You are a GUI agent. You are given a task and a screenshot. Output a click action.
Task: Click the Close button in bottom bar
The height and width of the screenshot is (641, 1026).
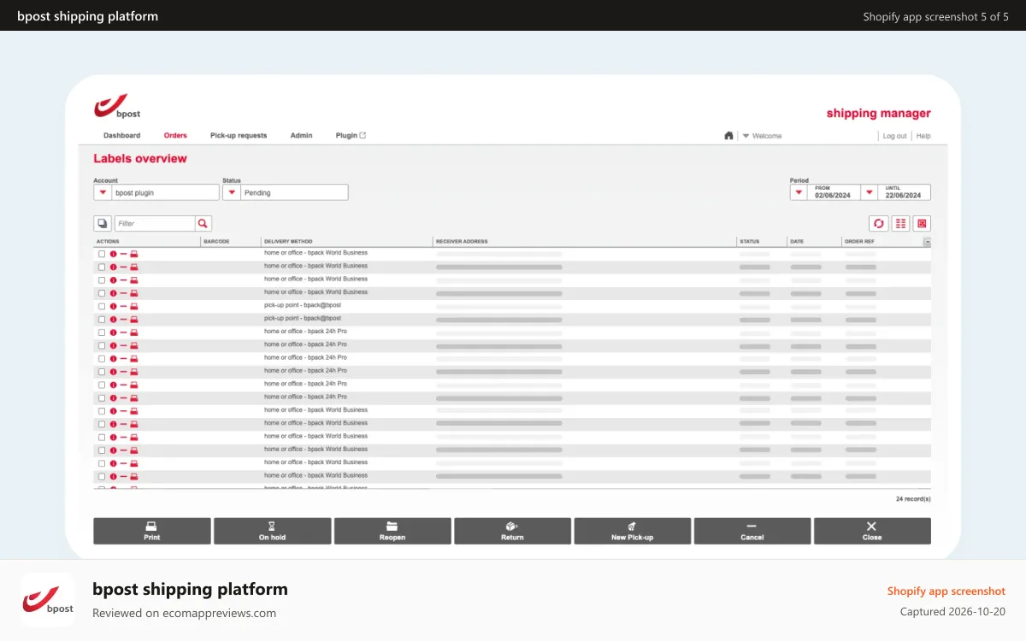872,531
